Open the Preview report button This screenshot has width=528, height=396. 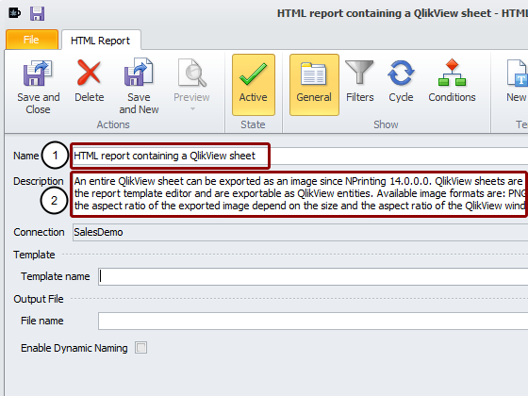191,81
